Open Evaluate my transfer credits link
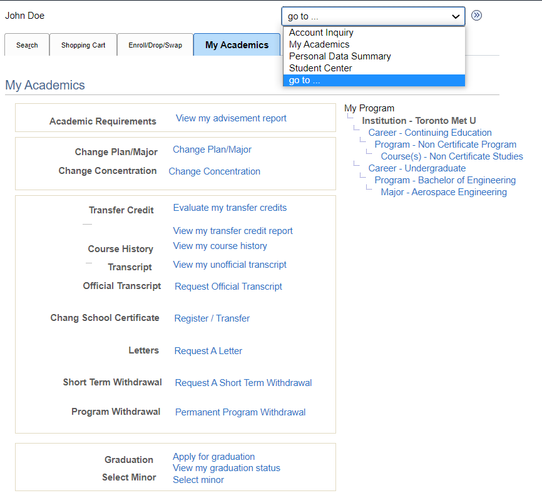The width and height of the screenshot is (542, 493). coord(230,208)
